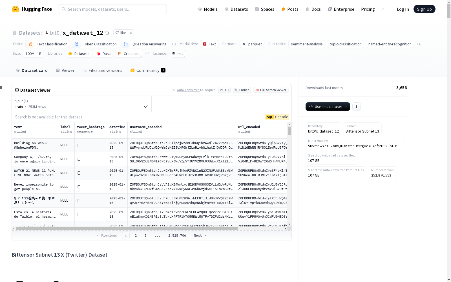This screenshot has width=451, height=282.
Task: Open the Files and versions tab
Action: [102, 70]
